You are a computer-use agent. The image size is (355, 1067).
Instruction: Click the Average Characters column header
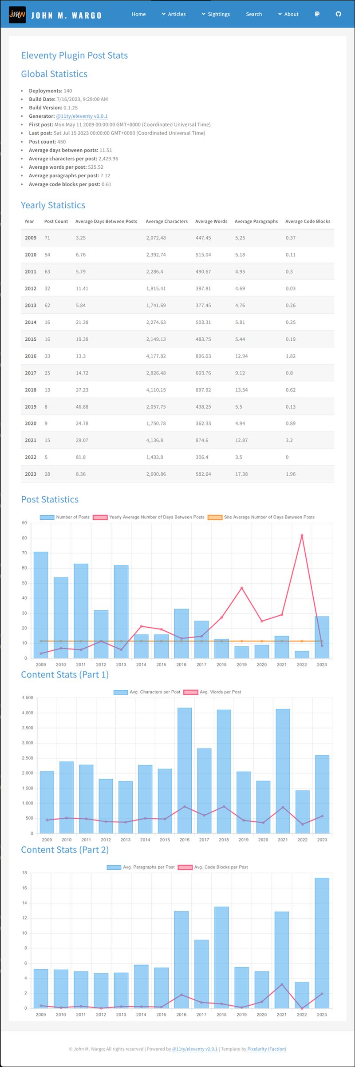point(167,221)
